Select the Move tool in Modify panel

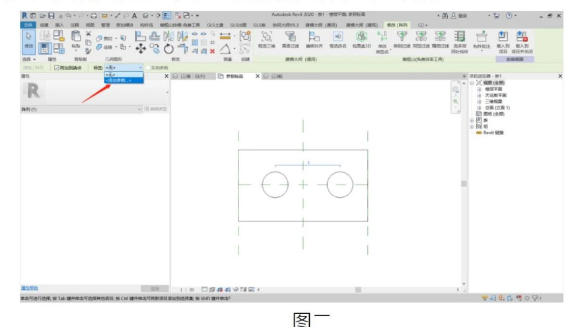pyautogui.click(x=141, y=48)
